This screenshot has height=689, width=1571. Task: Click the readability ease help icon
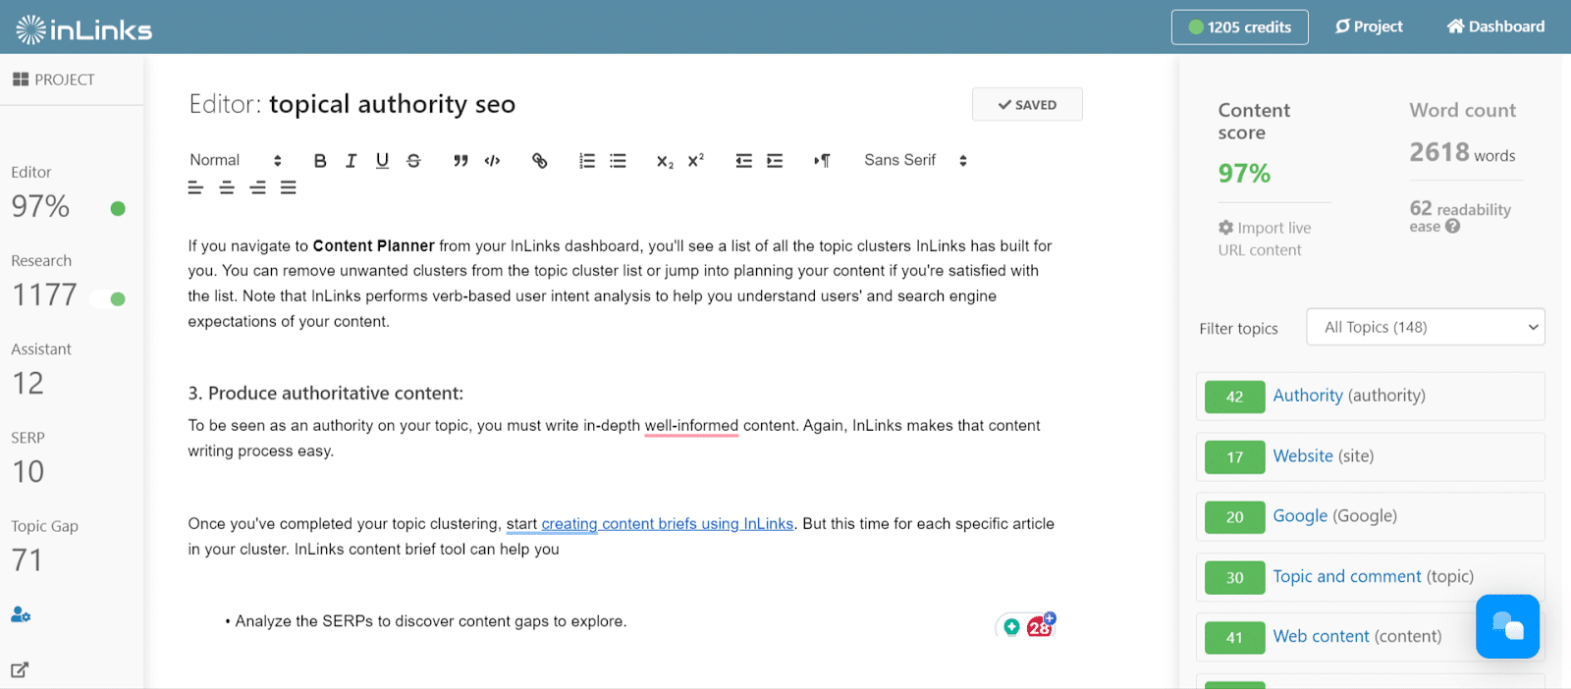point(1453,227)
